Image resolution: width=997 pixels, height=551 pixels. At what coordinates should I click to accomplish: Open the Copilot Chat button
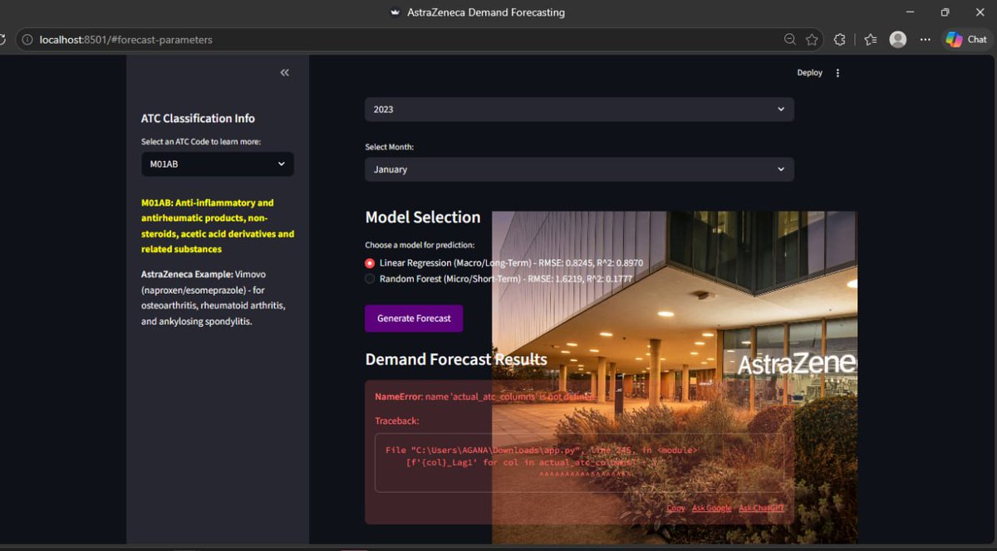coord(966,39)
